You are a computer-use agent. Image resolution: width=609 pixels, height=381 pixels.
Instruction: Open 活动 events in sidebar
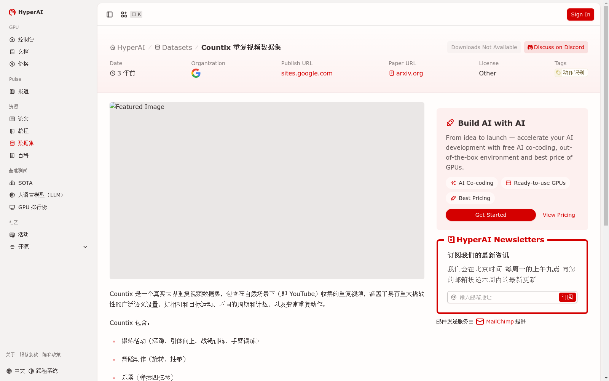[49, 235]
